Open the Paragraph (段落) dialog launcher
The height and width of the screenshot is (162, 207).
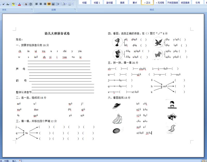click(75, 9)
